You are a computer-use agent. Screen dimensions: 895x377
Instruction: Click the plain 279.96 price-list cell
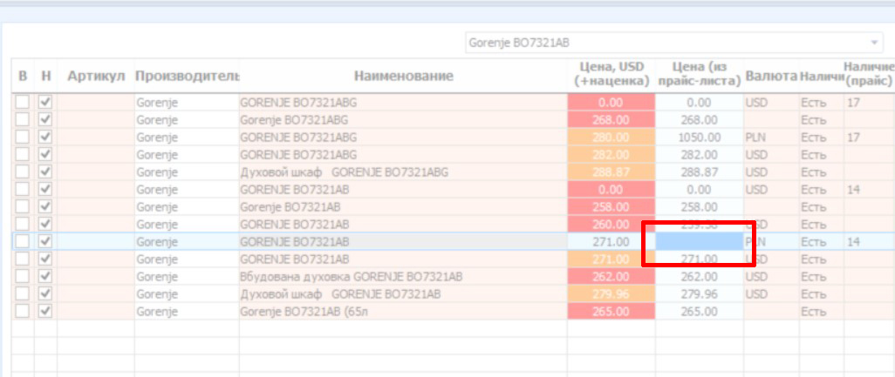coord(700,294)
